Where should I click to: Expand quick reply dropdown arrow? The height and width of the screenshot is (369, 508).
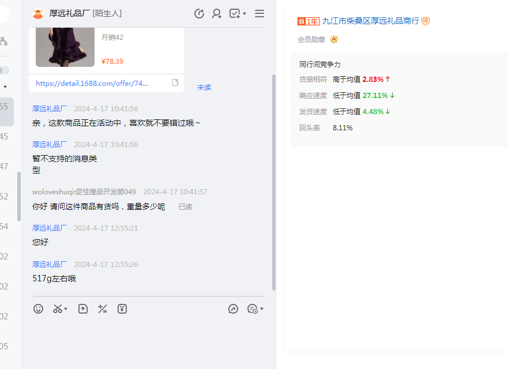pos(262,308)
